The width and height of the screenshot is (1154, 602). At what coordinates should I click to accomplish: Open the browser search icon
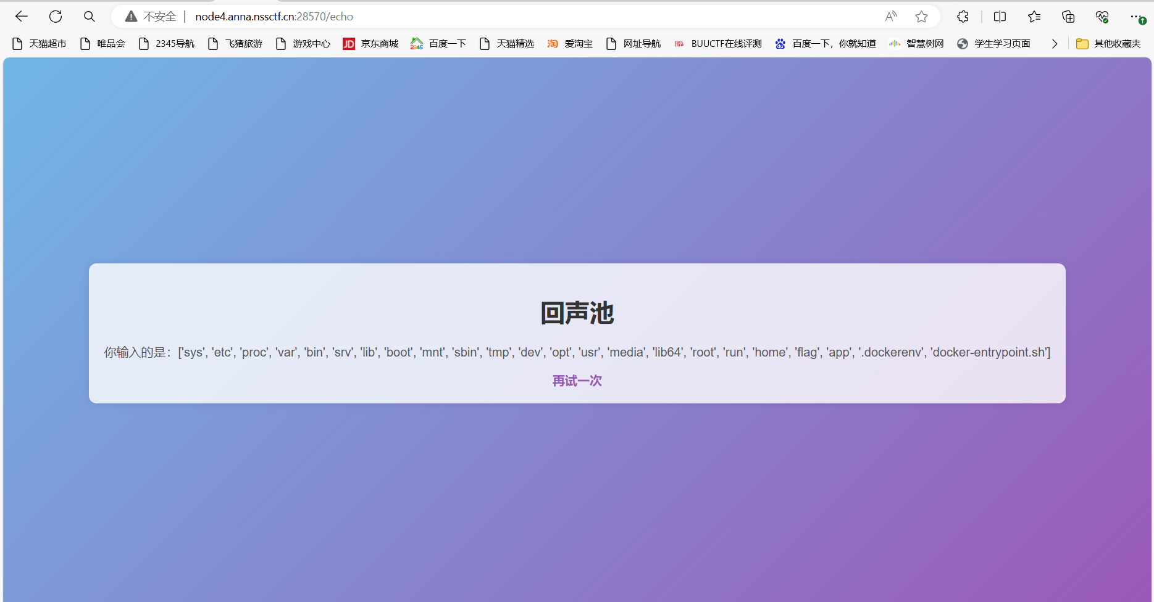pyautogui.click(x=90, y=17)
